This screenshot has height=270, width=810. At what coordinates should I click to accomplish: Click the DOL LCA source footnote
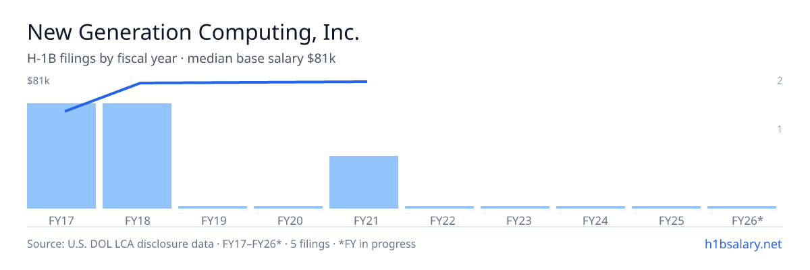coord(221,244)
